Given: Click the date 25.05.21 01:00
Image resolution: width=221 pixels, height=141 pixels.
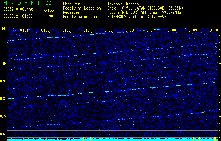Looking at the screenshot, I should (x=18, y=16).
